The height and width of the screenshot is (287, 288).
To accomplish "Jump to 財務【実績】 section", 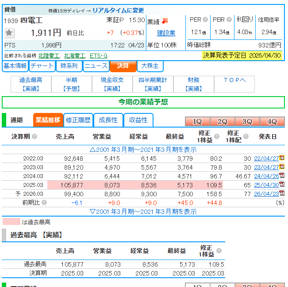I will click(x=194, y=84).
